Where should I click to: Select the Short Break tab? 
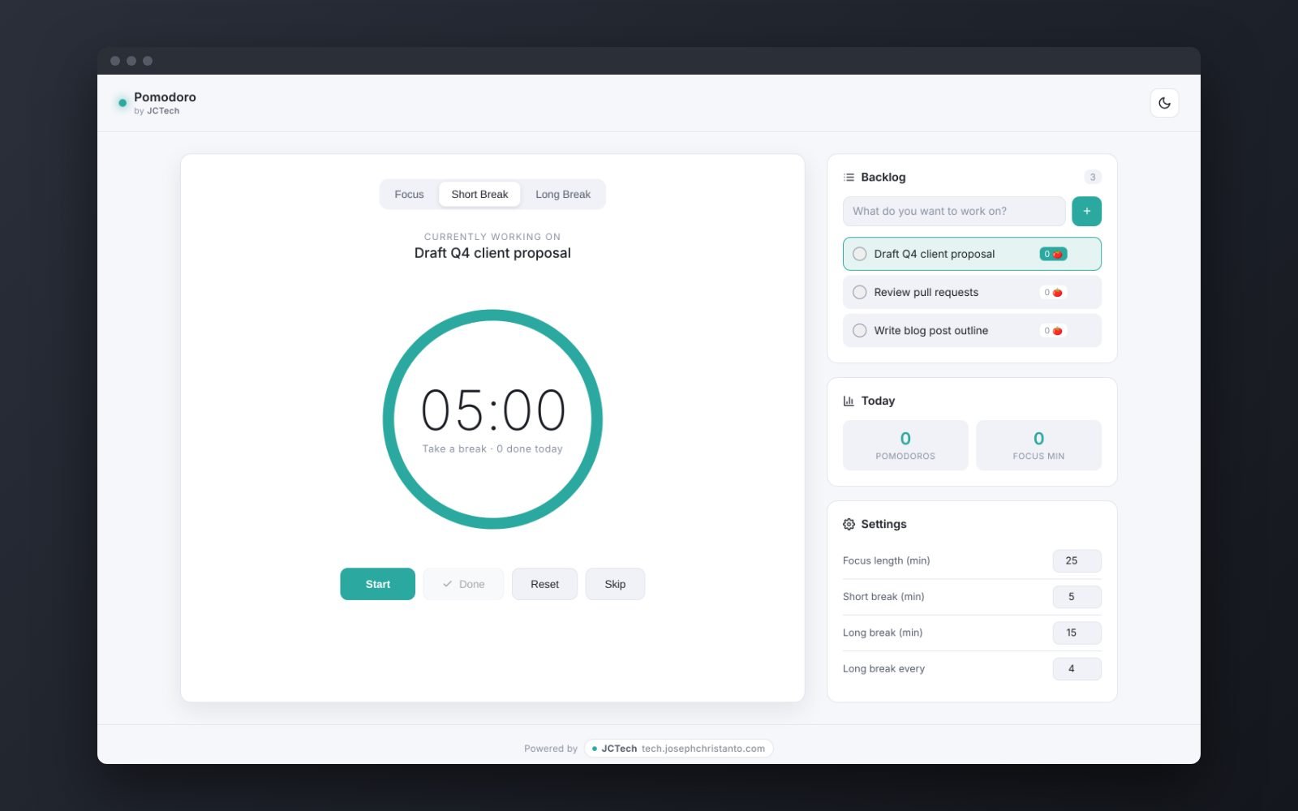tap(479, 194)
